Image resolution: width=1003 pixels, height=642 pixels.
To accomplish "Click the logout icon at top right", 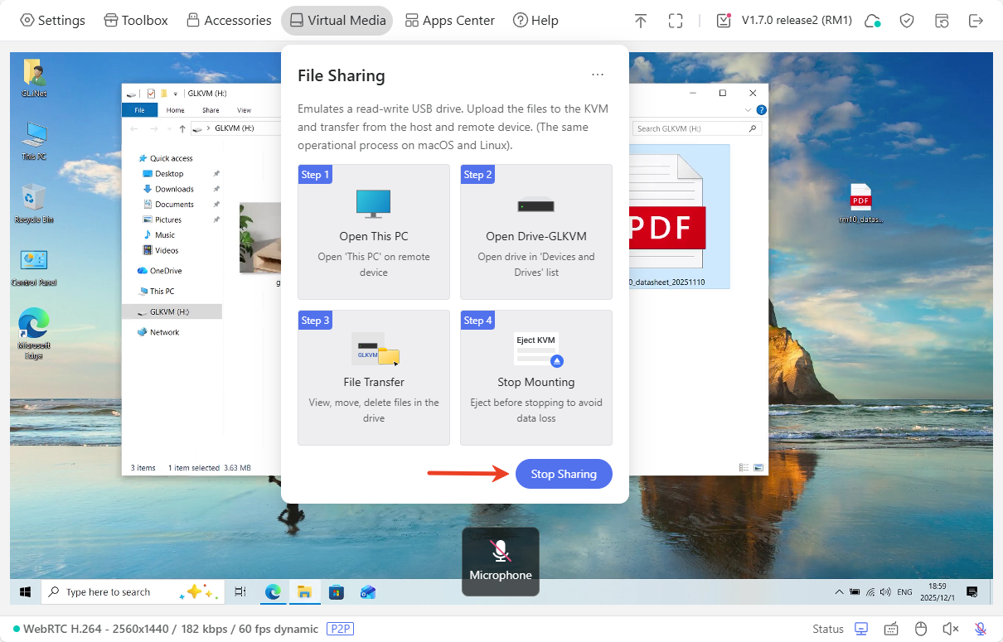I will [x=976, y=21].
